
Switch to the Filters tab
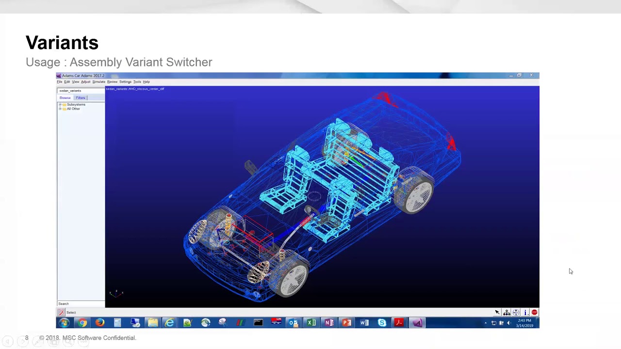(80, 98)
